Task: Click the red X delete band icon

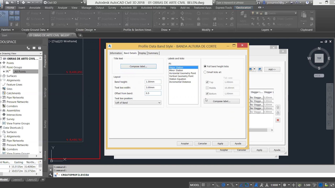Action: 278,120
